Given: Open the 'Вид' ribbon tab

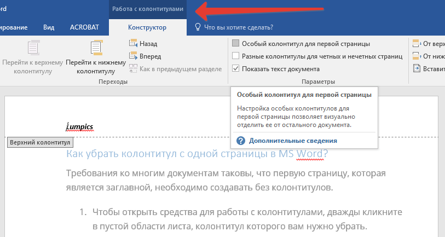Looking at the screenshot, I should (x=49, y=27).
